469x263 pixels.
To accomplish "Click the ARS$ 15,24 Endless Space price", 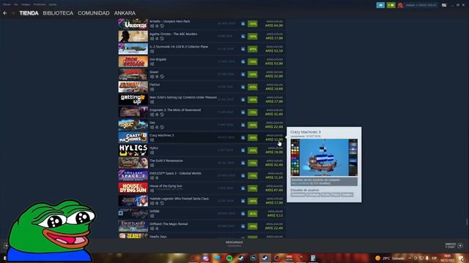I will click(x=274, y=178).
